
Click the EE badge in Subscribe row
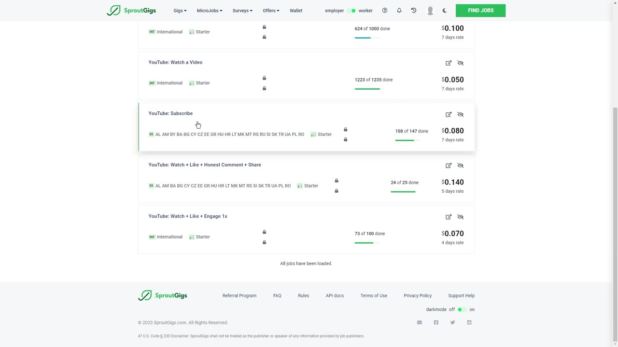[x=151, y=134]
